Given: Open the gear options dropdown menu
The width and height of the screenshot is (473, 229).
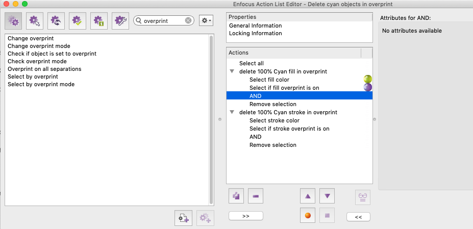Looking at the screenshot, I should click(x=206, y=21).
